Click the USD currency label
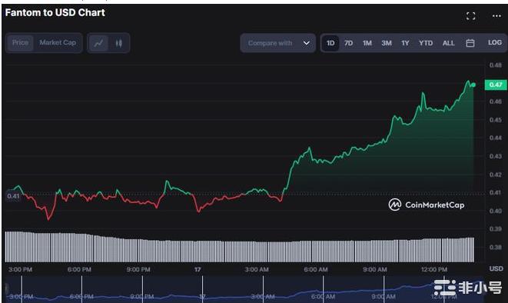Viewport: 508px width, 303px height. [496, 268]
